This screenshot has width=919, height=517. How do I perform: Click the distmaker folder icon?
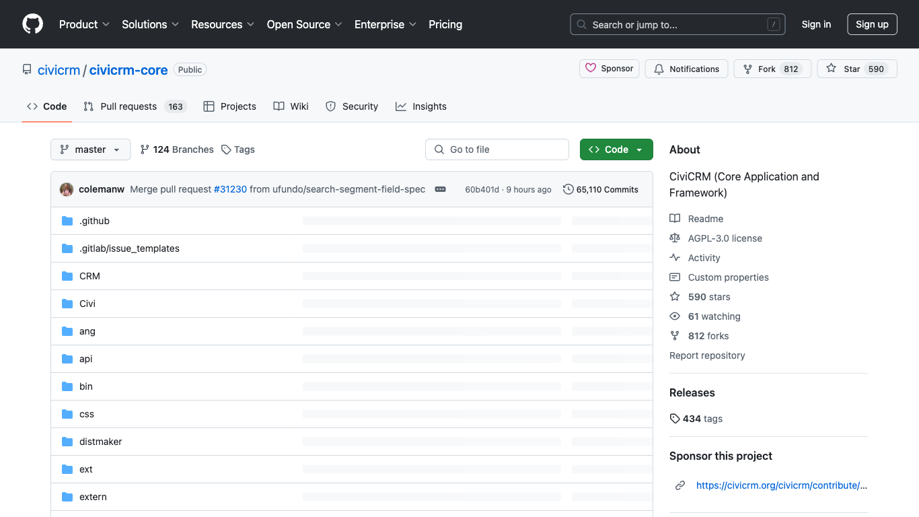67,442
